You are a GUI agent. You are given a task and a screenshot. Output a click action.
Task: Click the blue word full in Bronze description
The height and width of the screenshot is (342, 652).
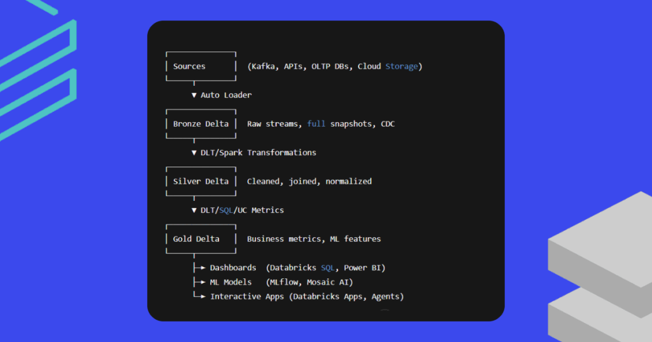click(316, 124)
